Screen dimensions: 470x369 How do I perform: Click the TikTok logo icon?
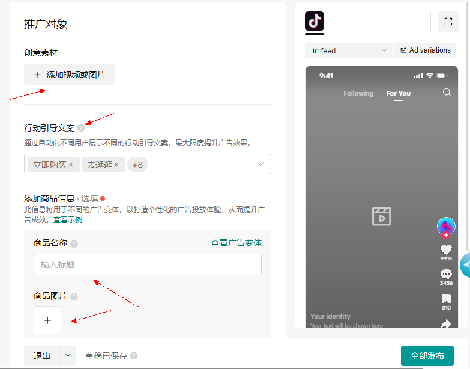[x=315, y=21]
